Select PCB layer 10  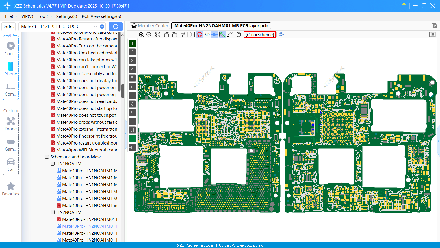pyautogui.click(x=132, y=121)
